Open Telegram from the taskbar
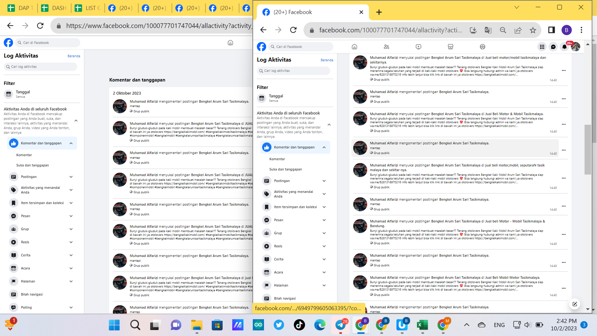597x336 pixels. coord(340,325)
